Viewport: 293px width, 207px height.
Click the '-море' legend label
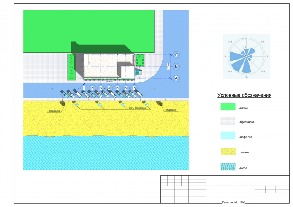pos(243,168)
